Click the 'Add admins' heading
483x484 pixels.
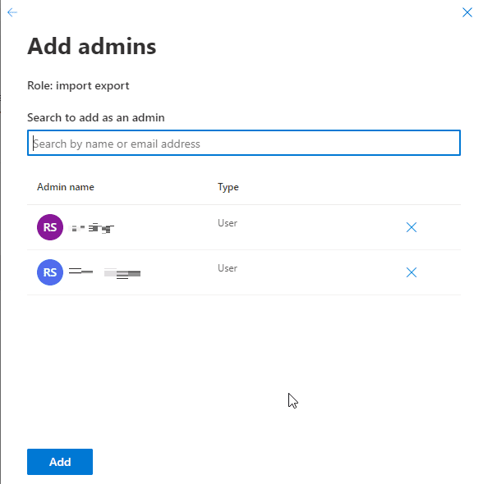(x=92, y=46)
